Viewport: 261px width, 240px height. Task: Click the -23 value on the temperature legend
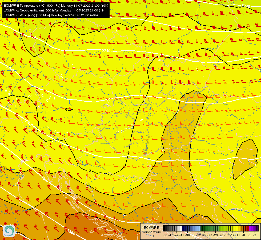215,235
